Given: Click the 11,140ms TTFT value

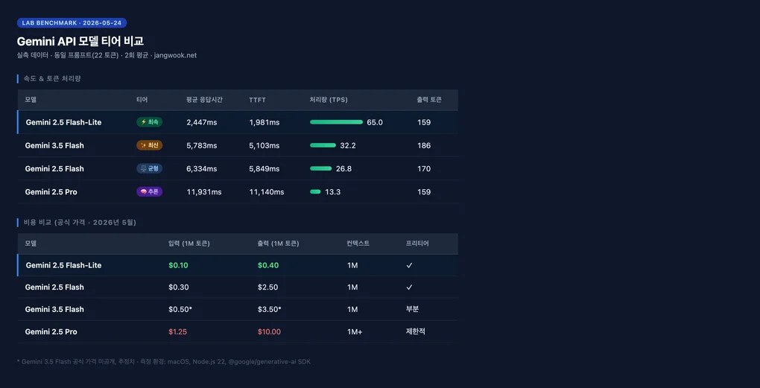Looking at the screenshot, I should [x=267, y=192].
